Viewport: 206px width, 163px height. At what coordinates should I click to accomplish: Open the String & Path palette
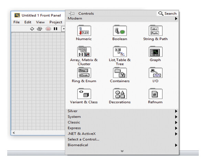[156, 31]
